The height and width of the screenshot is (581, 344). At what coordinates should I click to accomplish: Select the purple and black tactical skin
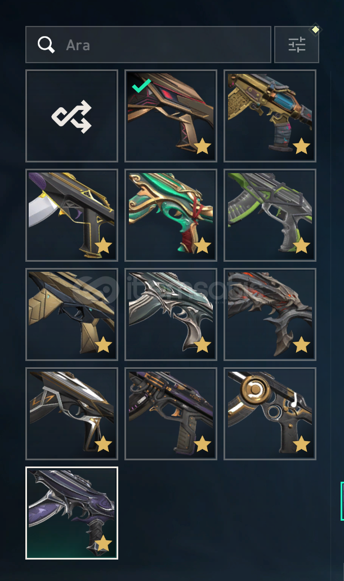[x=171, y=414]
